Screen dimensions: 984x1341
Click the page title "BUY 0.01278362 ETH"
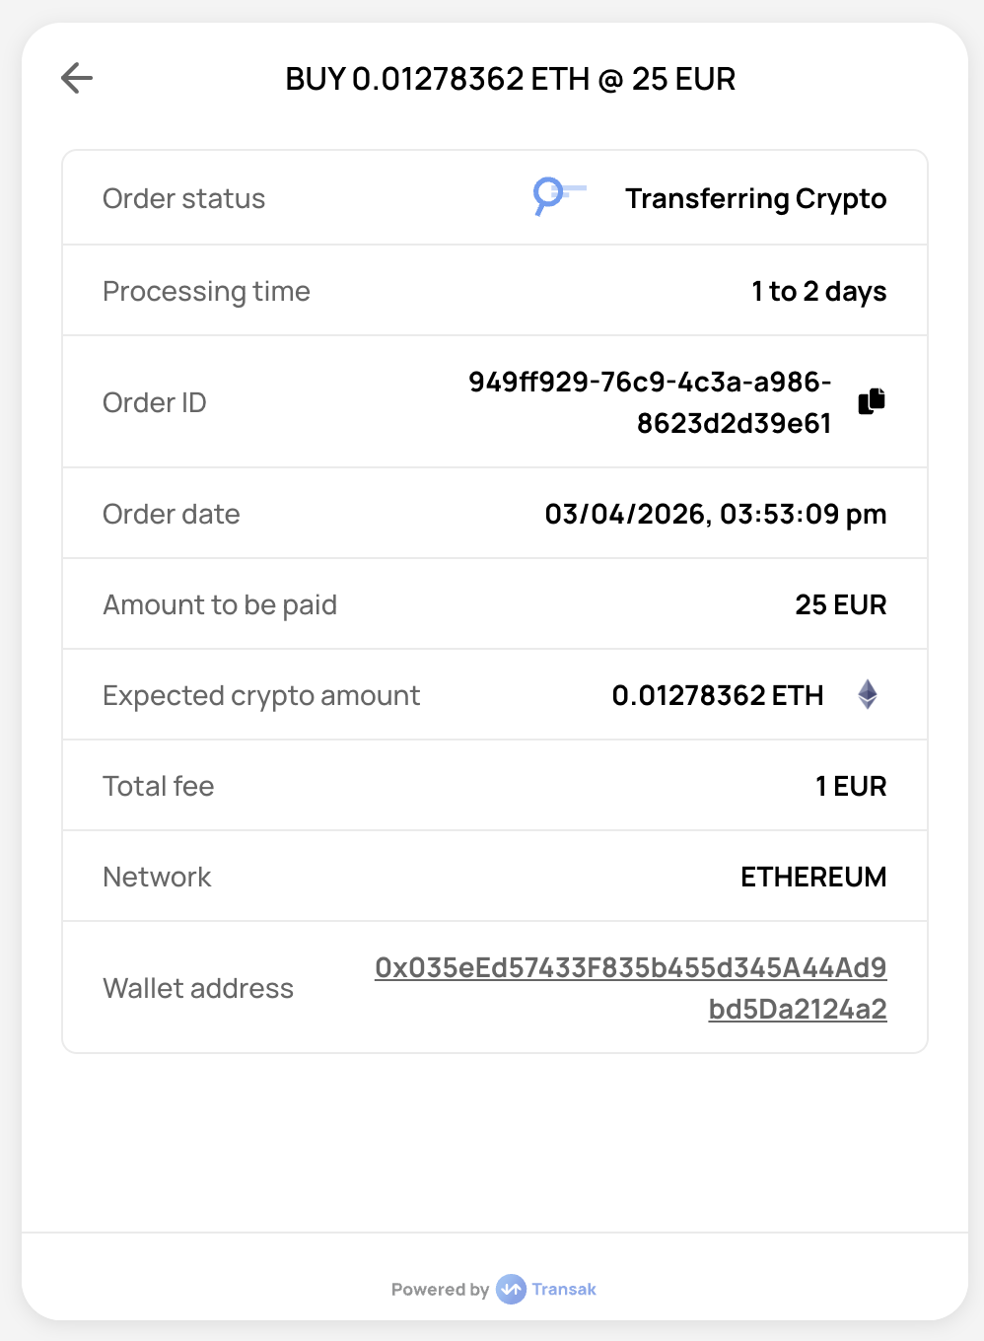(510, 79)
